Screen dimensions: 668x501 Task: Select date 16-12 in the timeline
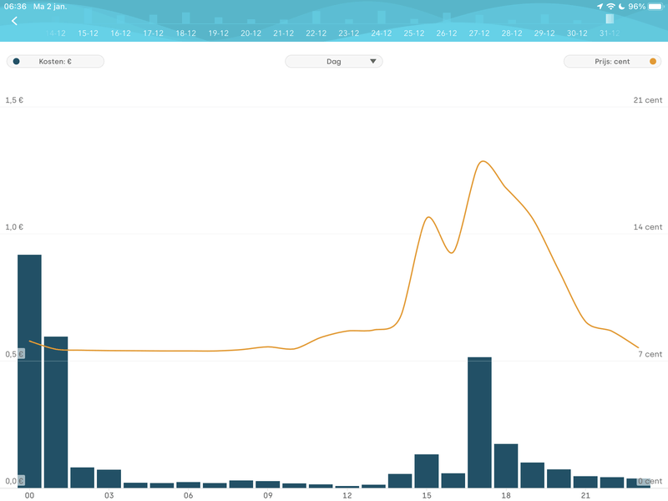pos(120,33)
